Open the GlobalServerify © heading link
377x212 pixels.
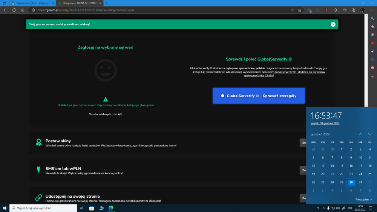tap(274, 59)
